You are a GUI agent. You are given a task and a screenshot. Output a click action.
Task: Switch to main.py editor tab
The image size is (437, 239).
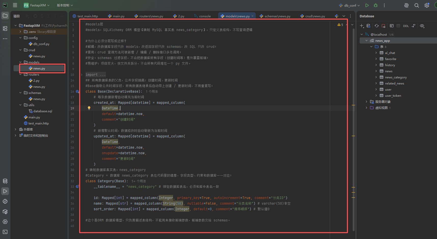click(116, 16)
